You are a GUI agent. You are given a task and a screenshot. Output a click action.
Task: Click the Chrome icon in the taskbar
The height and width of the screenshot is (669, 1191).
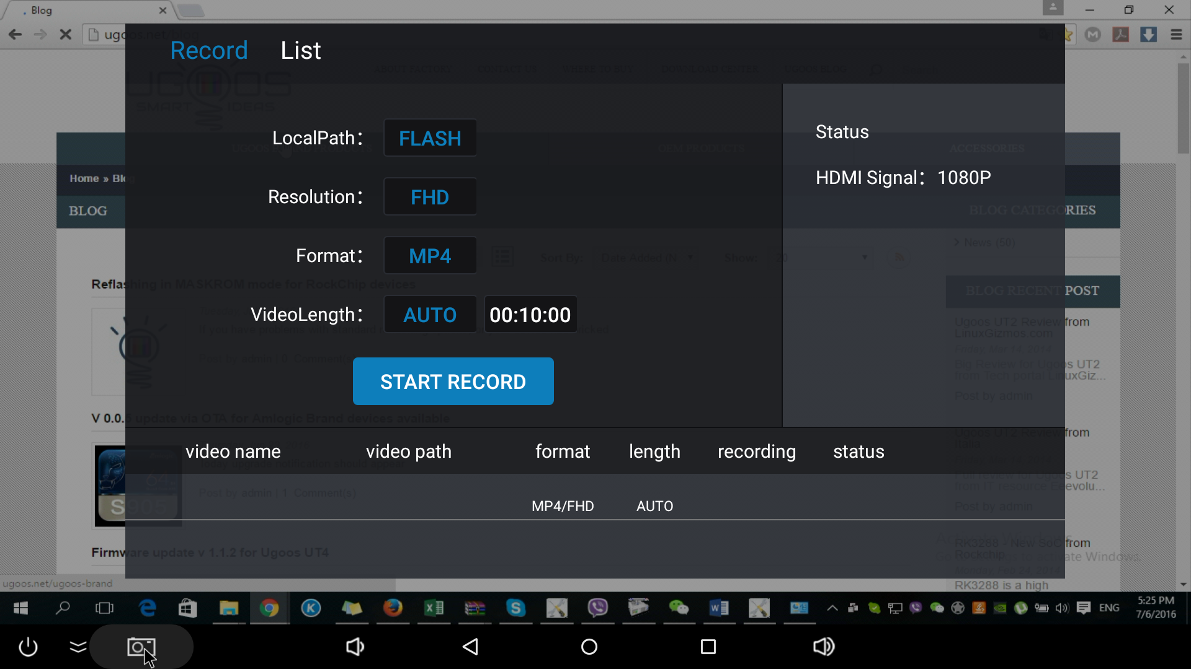269,608
